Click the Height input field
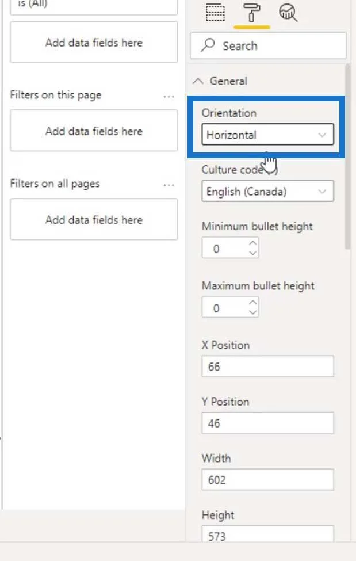This screenshot has height=561, width=356. [x=267, y=533]
